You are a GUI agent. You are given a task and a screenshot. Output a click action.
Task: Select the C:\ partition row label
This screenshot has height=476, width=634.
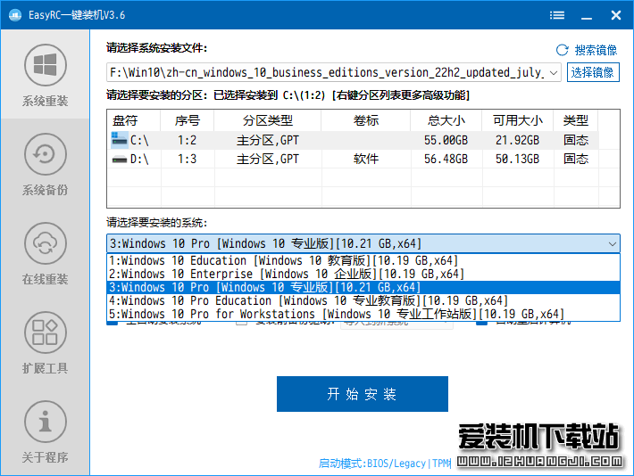[139, 140]
